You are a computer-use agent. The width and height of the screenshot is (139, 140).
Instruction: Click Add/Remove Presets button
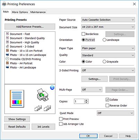pos(30,27)
